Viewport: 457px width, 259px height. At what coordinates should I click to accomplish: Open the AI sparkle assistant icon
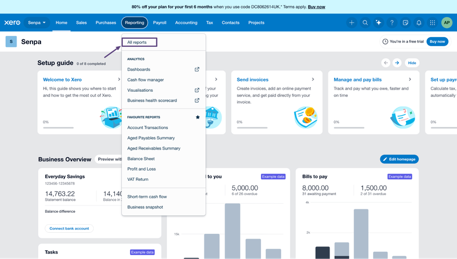click(x=378, y=22)
